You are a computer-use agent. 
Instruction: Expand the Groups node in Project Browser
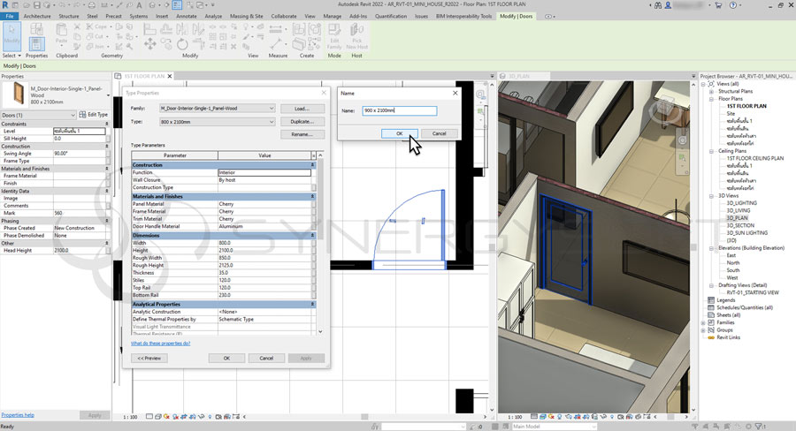tap(704, 330)
